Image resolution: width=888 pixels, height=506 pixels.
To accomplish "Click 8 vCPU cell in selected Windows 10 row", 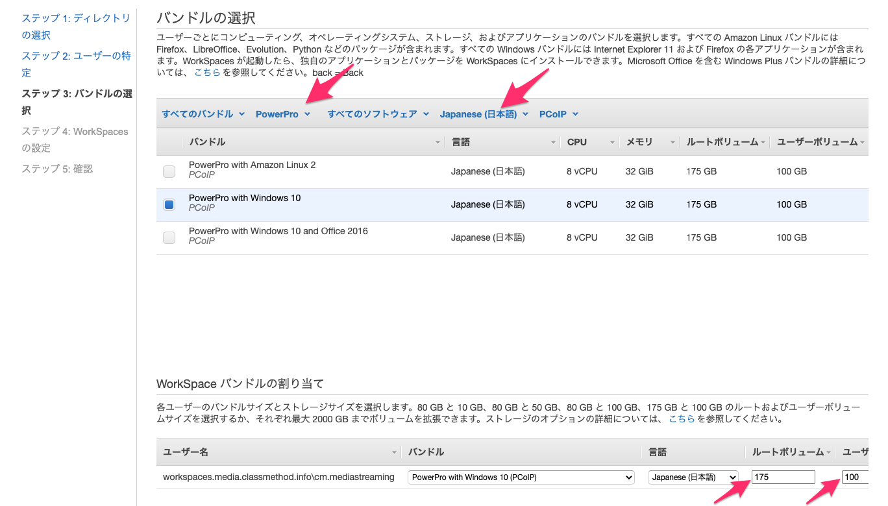I will coord(582,204).
